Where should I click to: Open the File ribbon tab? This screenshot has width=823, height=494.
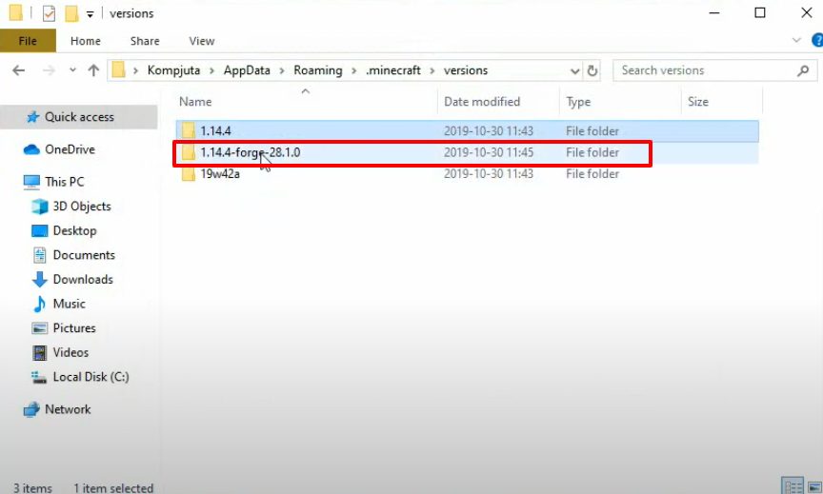point(28,41)
